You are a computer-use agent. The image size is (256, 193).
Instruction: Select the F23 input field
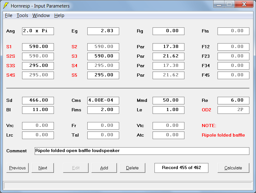coord(234,56)
